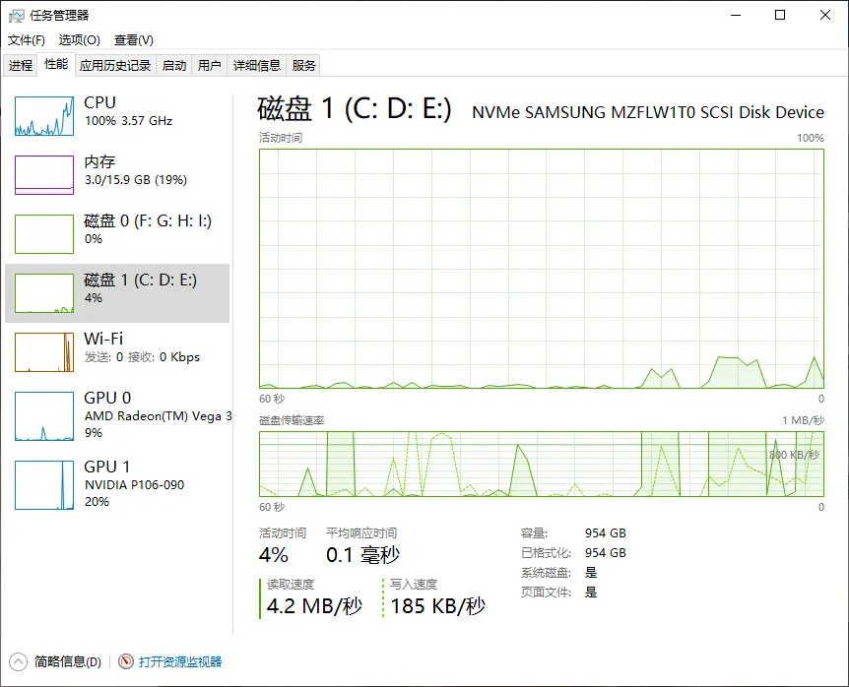The height and width of the screenshot is (687, 849).
Task: Click the 已格式化 954 GB value
Action: pos(606,553)
